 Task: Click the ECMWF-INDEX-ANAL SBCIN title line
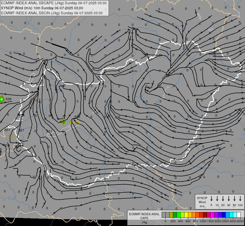pos(52,13)
